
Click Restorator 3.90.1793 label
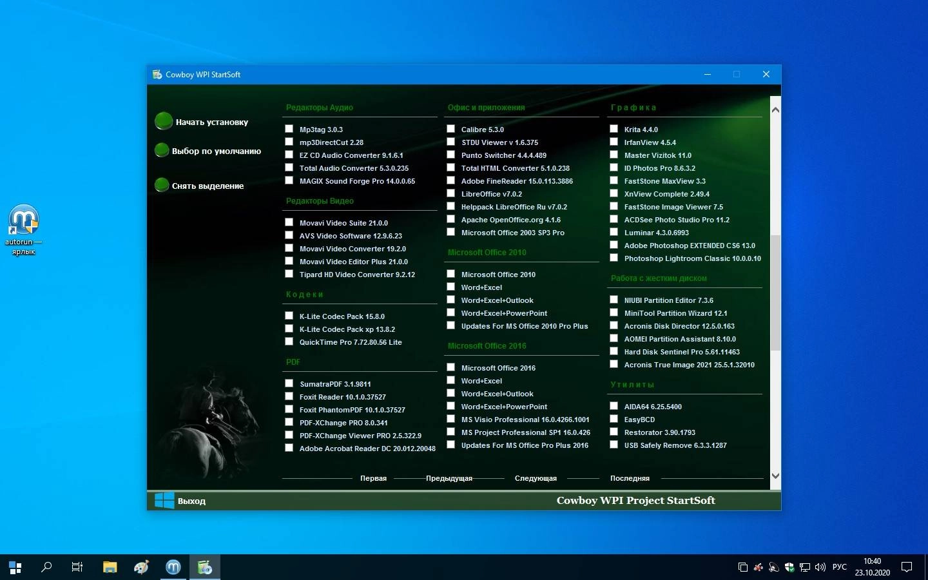click(x=660, y=432)
